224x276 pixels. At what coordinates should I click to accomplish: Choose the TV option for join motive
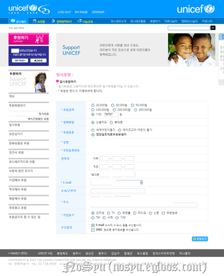click(x=109, y=213)
